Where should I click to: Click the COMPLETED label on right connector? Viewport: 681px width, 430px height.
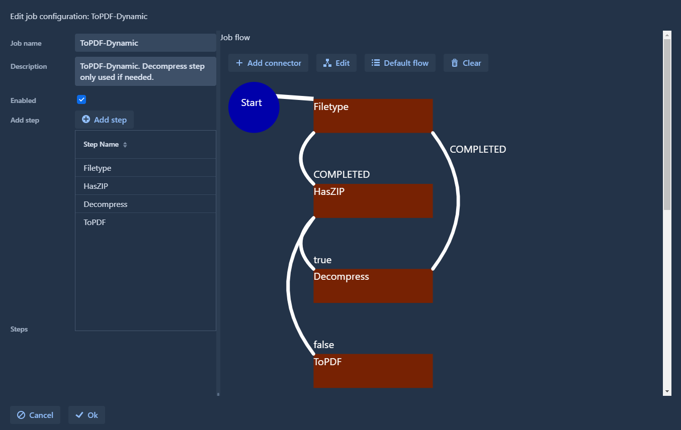pyautogui.click(x=478, y=149)
